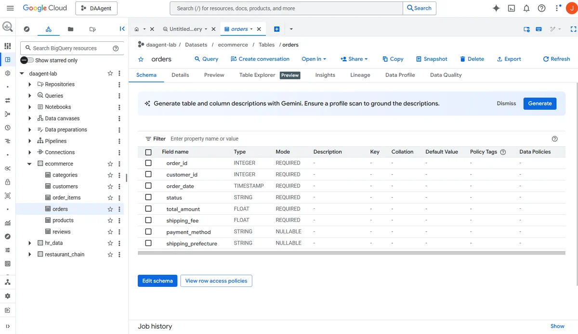Check the customer_id field checkbox

click(x=148, y=174)
